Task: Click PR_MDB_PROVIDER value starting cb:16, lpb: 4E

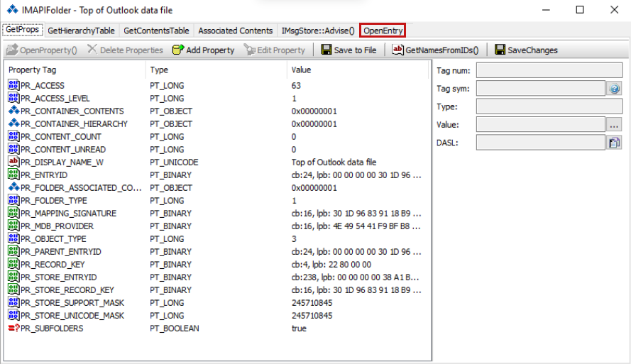Action: click(x=356, y=226)
